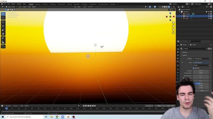Jump to the timeline start frame

click(x=84, y=106)
